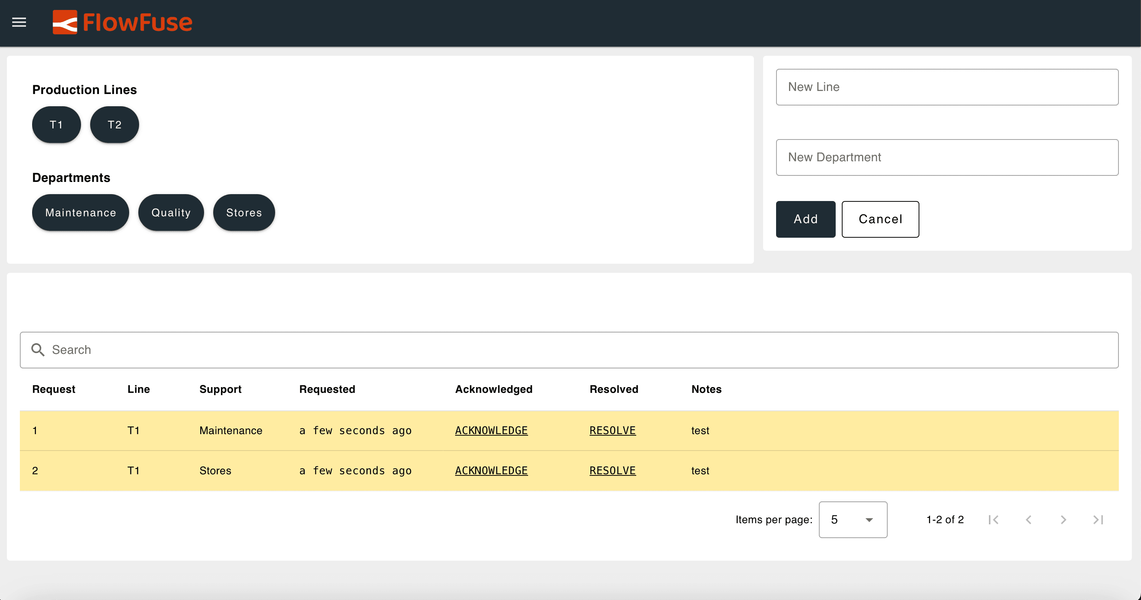Open the hamburger navigation menu
Screen dimensions: 1141x600
pos(19,23)
